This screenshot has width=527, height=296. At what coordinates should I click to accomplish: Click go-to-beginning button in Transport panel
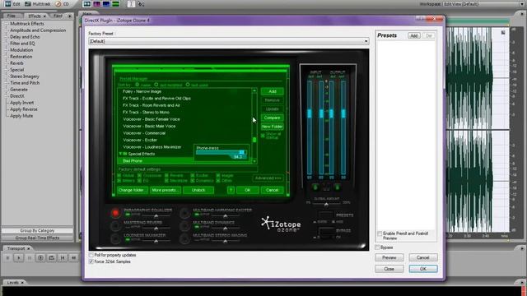(63, 257)
